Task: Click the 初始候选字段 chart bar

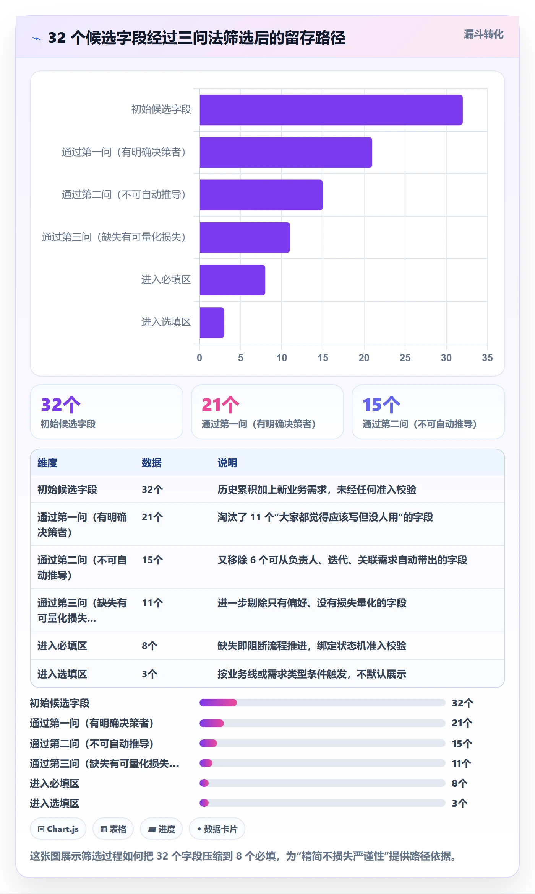Action: click(x=331, y=110)
